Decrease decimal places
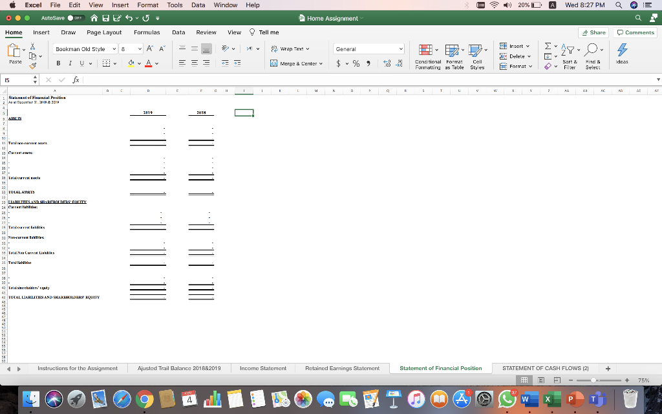Screen dimensions: 662x414 click(399, 63)
